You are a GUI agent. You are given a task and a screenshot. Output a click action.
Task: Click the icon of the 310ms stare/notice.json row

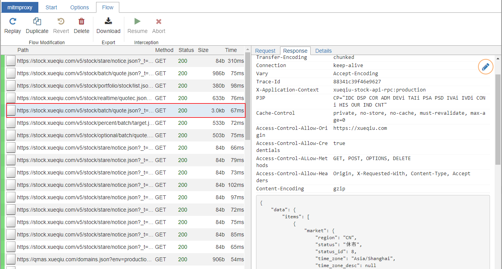click(11, 61)
